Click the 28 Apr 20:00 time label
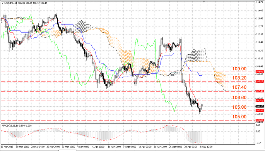Image resolution: width=265 pixels, height=151 pixels. [x=191, y=147]
